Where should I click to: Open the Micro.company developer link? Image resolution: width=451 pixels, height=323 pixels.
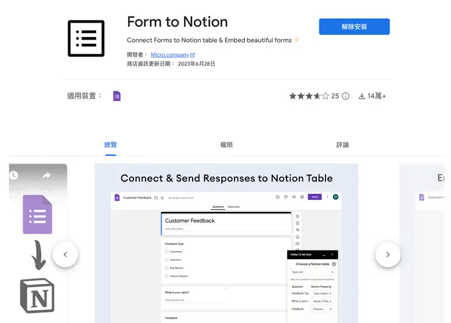pos(169,55)
